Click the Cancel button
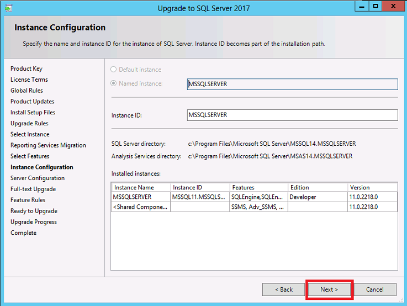This screenshot has height=306, width=407. point(375,289)
